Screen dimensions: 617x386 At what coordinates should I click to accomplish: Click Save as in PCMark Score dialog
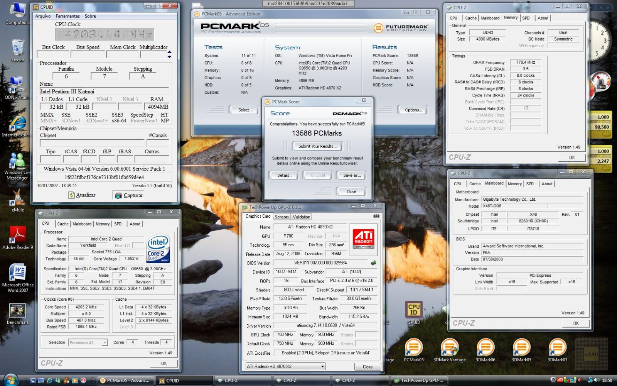tap(352, 175)
